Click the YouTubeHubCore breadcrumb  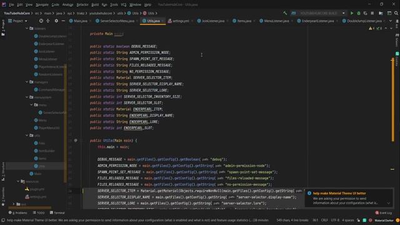(x=17, y=13)
